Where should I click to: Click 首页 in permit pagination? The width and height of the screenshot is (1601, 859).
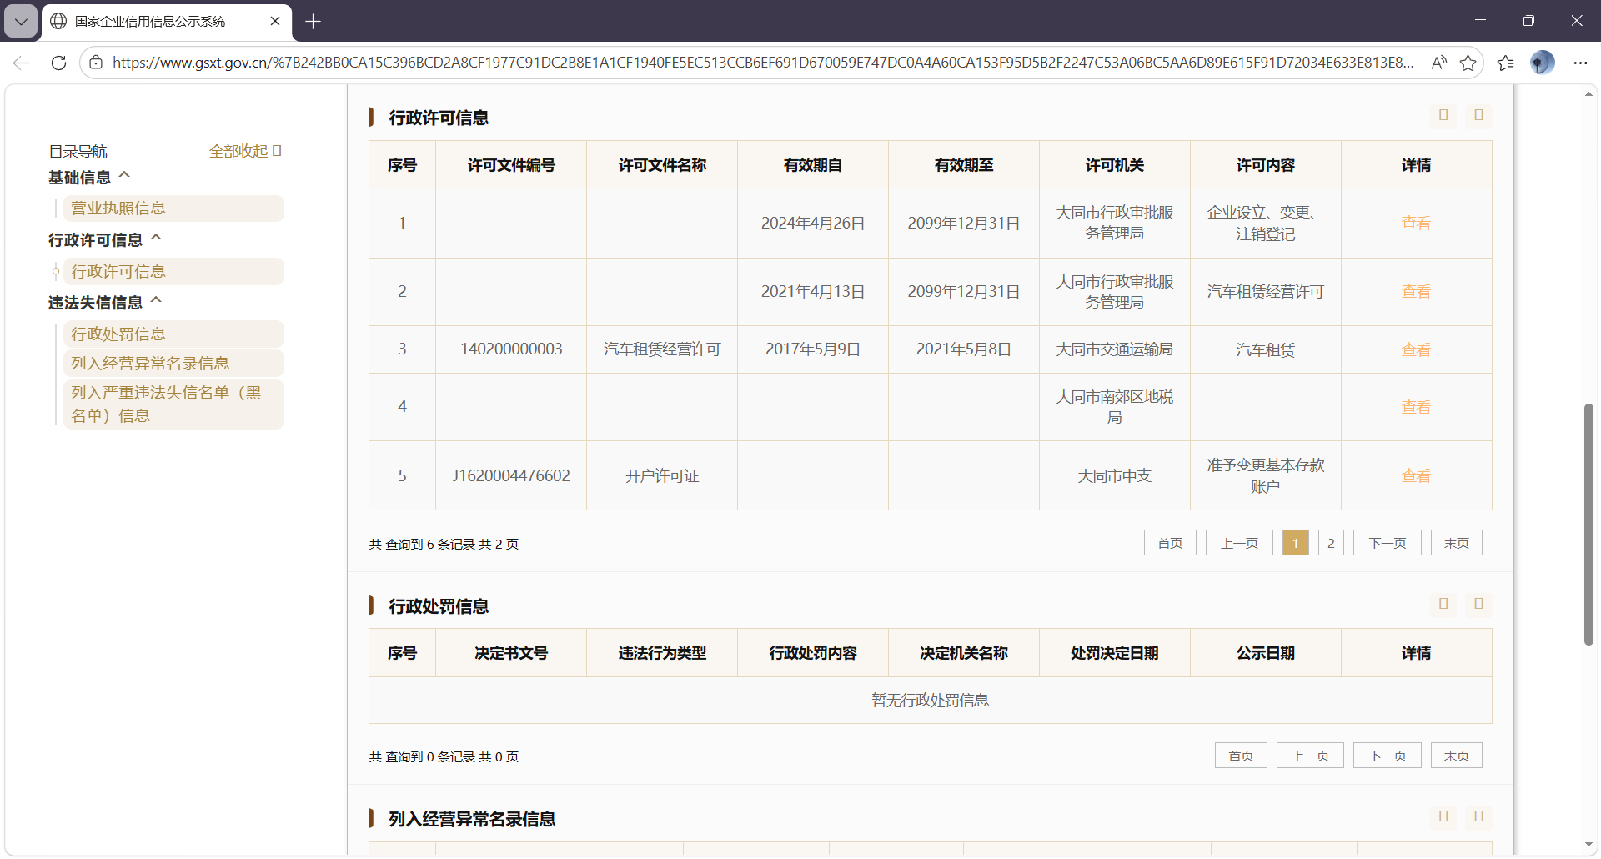click(1170, 543)
